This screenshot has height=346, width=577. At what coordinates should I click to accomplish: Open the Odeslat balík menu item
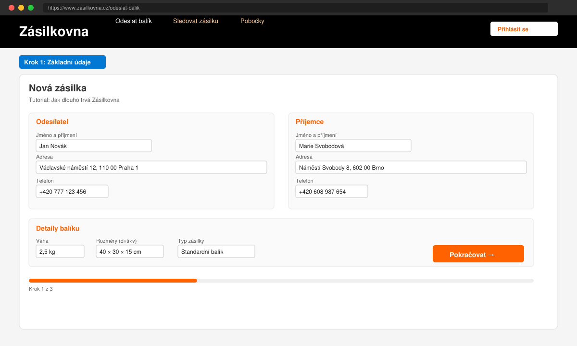(133, 21)
